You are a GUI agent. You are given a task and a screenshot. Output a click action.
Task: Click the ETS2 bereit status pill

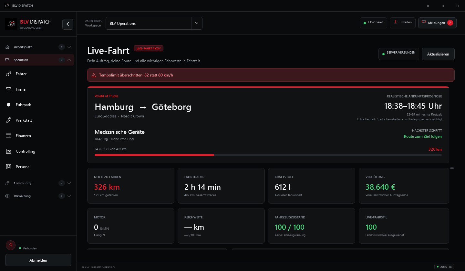(373, 23)
